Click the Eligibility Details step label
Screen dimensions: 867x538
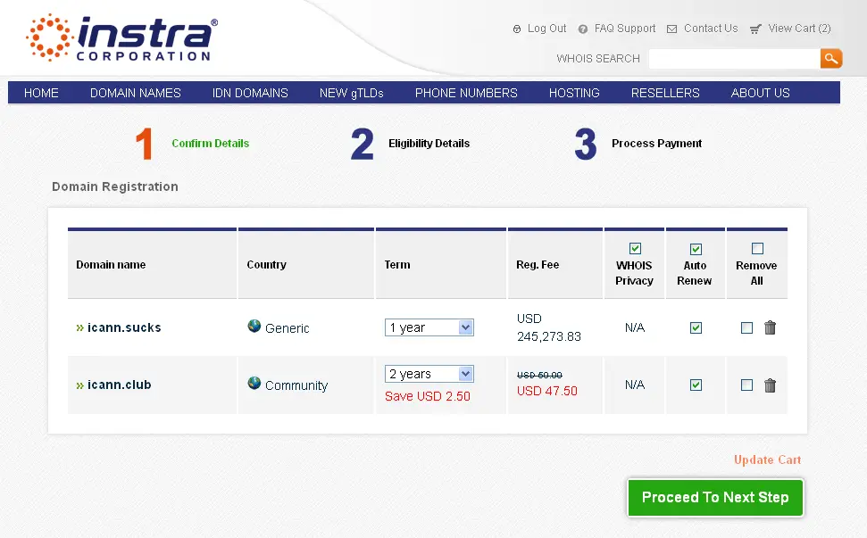click(x=429, y=144)
